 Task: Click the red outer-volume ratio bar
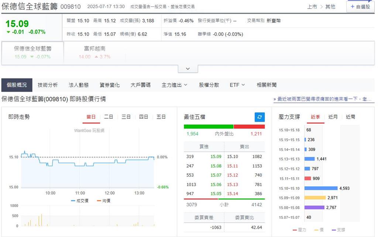(x=249, y=127)
